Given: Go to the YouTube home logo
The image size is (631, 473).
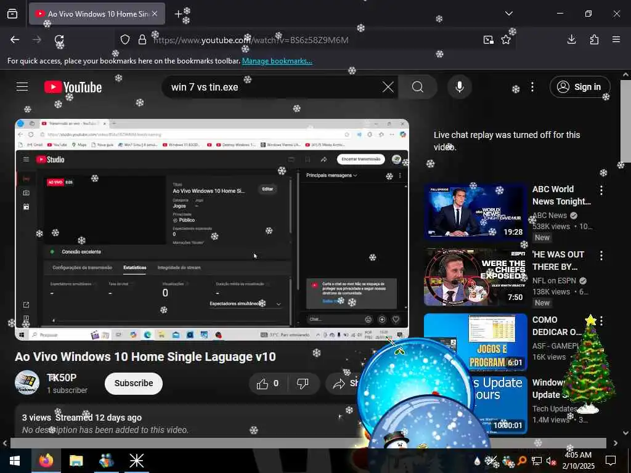Looking at the screenshot, I should 73,87.
